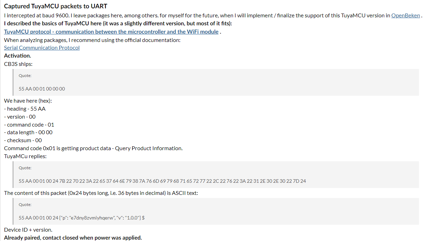
Task: Click the 'Device ID + version.' text
Action: tap(28, 230)
